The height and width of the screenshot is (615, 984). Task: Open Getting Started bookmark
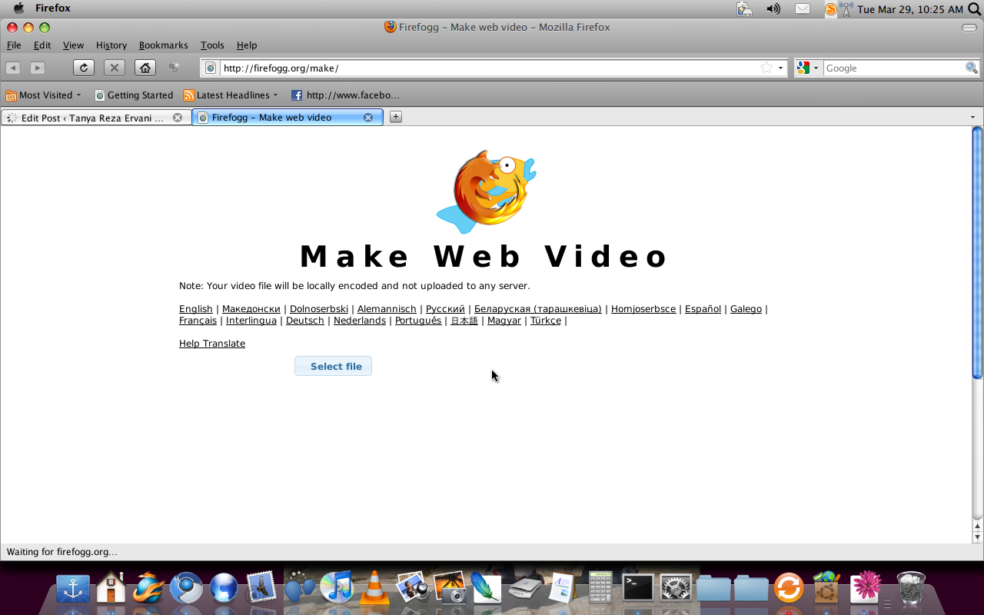[x=134, y=95]
